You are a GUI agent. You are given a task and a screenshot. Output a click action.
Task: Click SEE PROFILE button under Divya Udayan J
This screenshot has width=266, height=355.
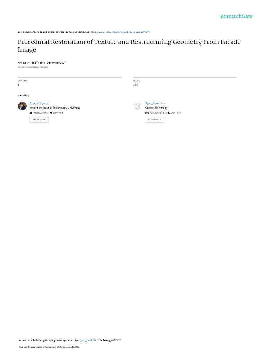(39, 120)
